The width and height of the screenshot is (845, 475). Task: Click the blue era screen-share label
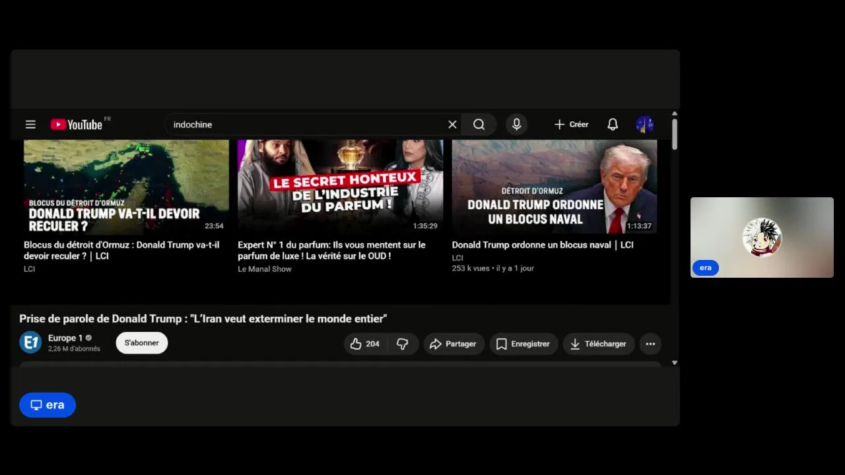pyautogui.click(x=48, y=405)
